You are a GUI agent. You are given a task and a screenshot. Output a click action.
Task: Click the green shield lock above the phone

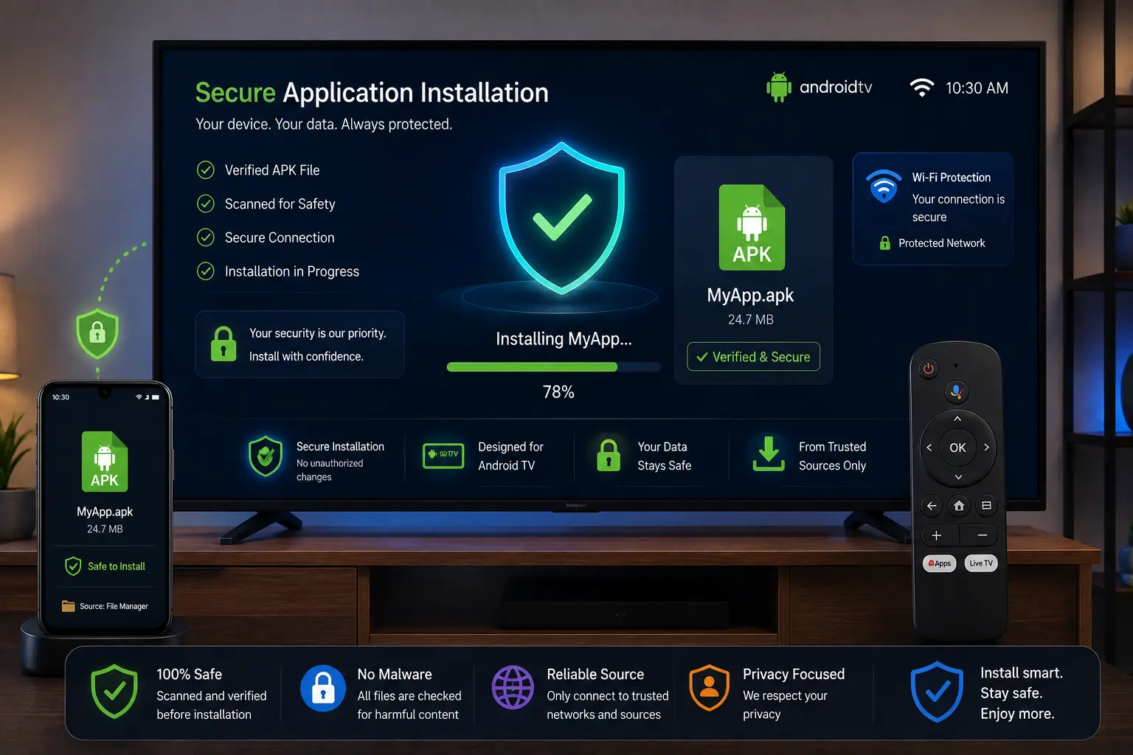coord(97,333)
